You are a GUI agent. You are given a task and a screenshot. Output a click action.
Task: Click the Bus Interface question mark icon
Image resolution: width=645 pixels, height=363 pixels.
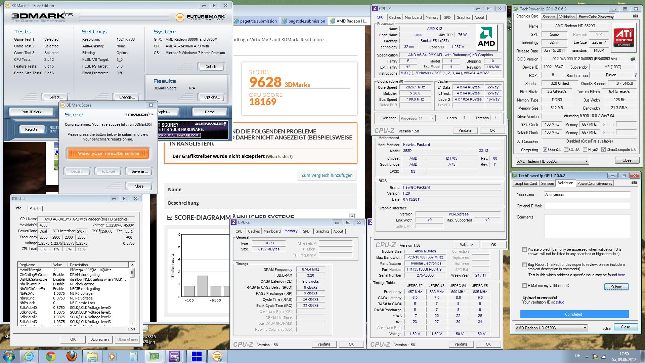635,75
